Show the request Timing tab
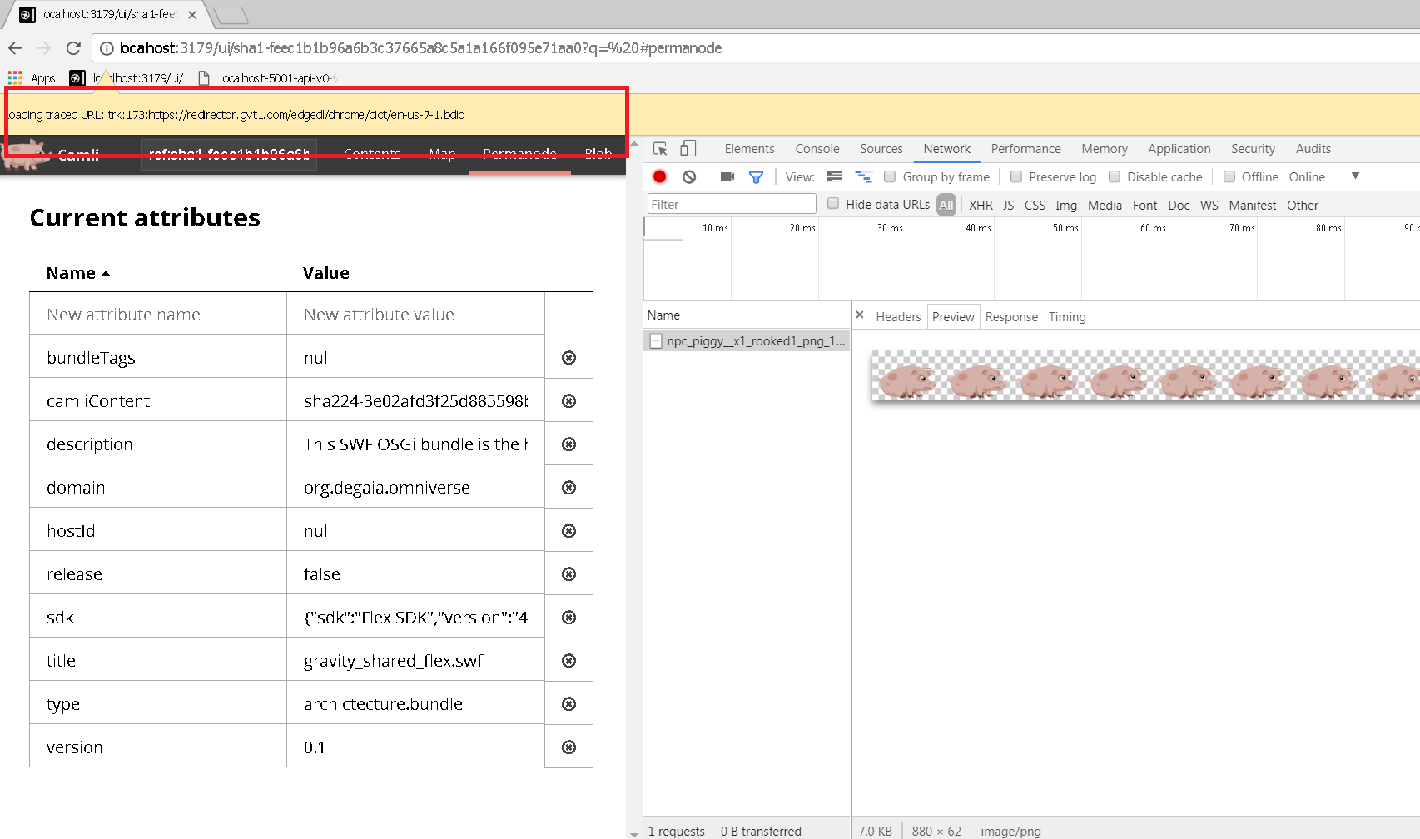 [x=1067, y=317]
